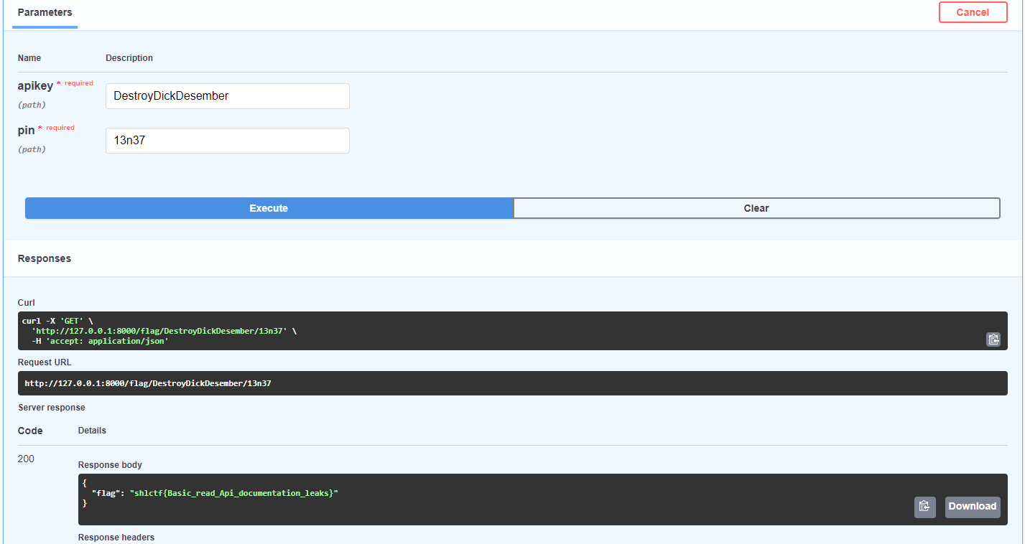Edit the pin value field
The width and height of the screenshot is (1025, 544).
[228, 141]
